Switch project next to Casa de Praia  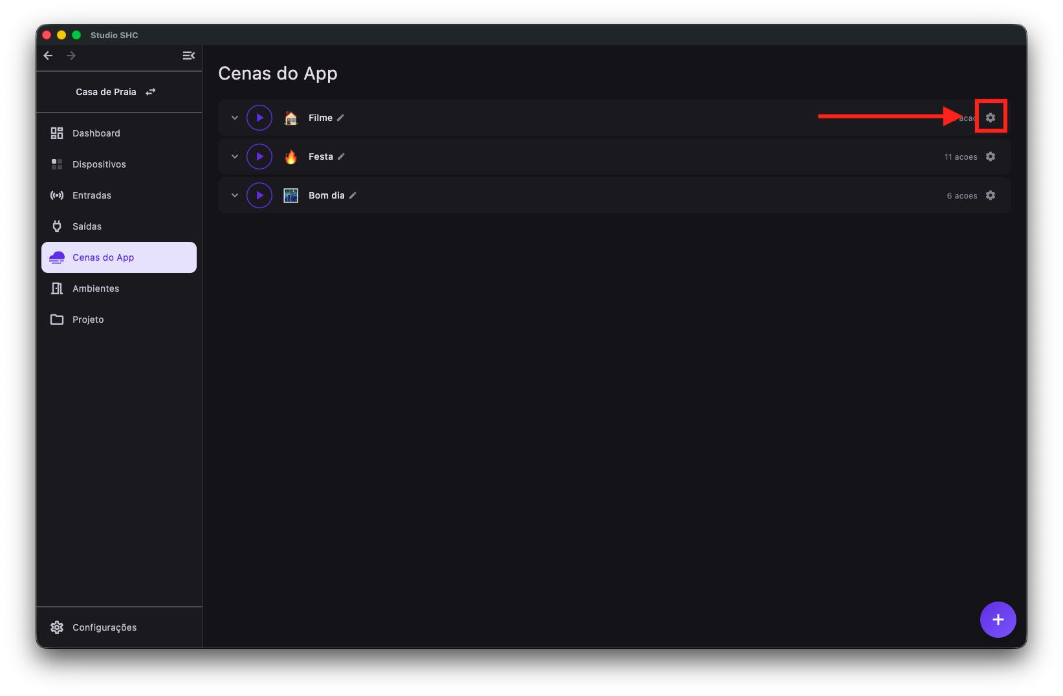coord(151,92)
